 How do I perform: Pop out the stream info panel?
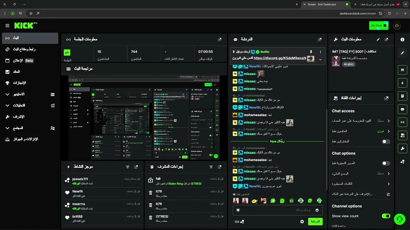(386, 39)
